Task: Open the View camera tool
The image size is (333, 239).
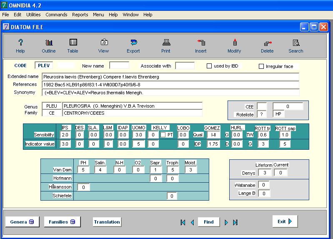Action: [x=104, y=46]
